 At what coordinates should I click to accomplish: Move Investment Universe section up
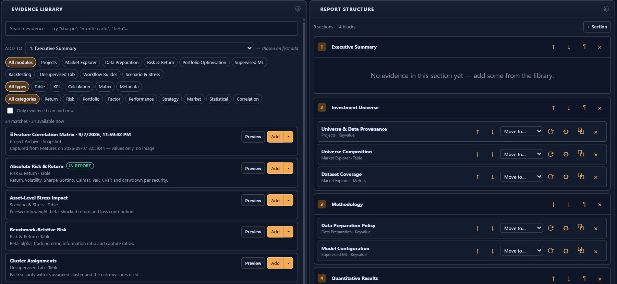[553, 108]
